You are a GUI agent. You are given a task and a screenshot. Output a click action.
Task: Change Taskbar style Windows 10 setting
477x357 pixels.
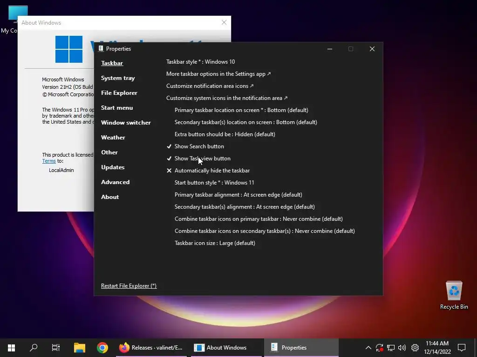[200, 62]
